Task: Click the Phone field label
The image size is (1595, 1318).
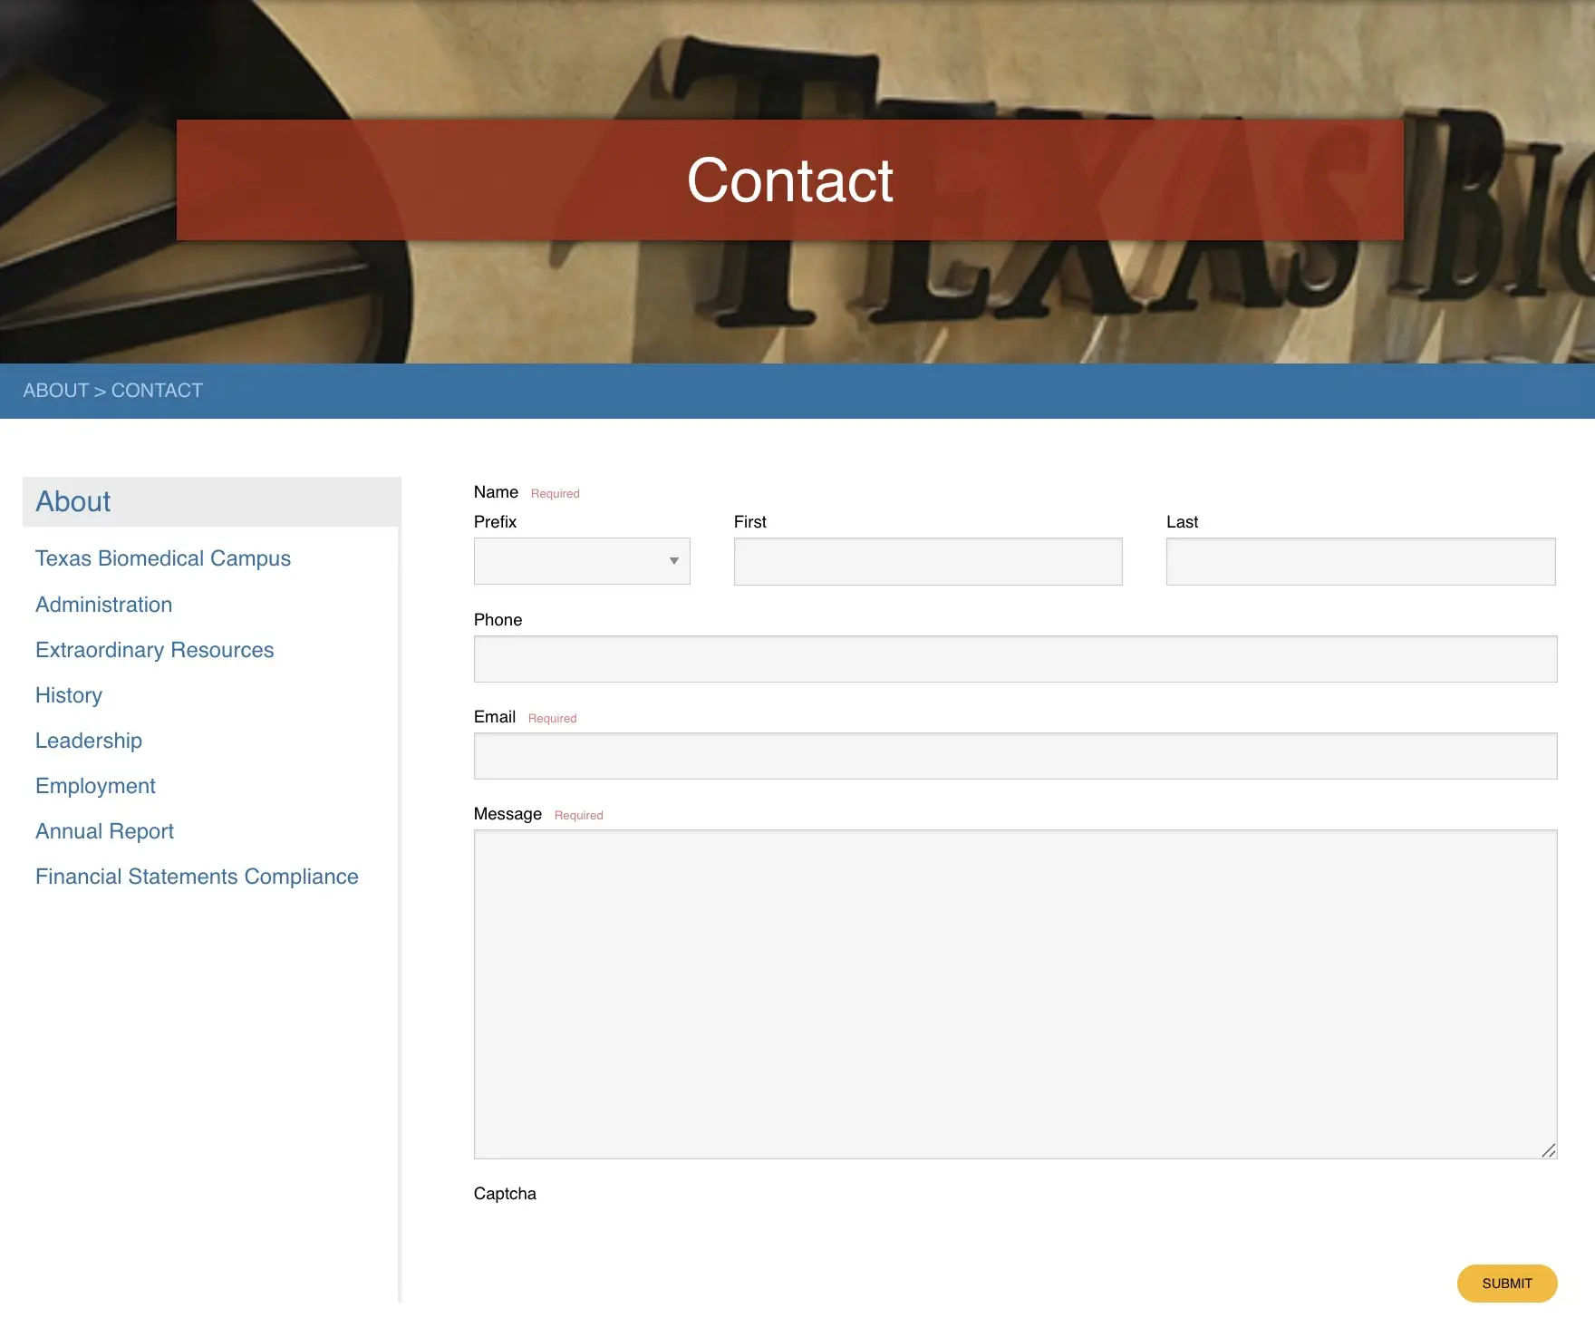Action: tap(498, 620)
